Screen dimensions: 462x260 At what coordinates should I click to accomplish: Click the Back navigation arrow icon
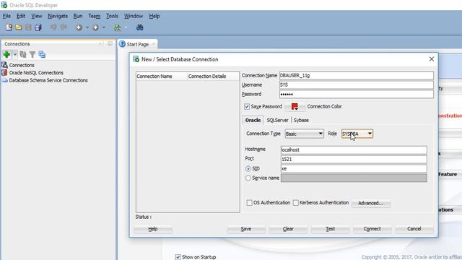click(79, 27)
